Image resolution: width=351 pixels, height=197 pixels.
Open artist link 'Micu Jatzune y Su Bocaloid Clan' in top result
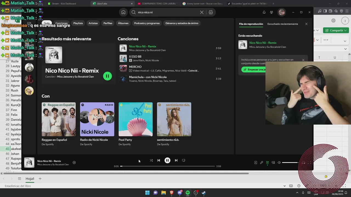tap(75, 77)
